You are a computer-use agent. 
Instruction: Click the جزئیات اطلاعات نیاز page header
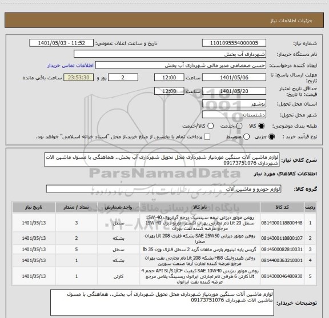[x=291, y=21]
